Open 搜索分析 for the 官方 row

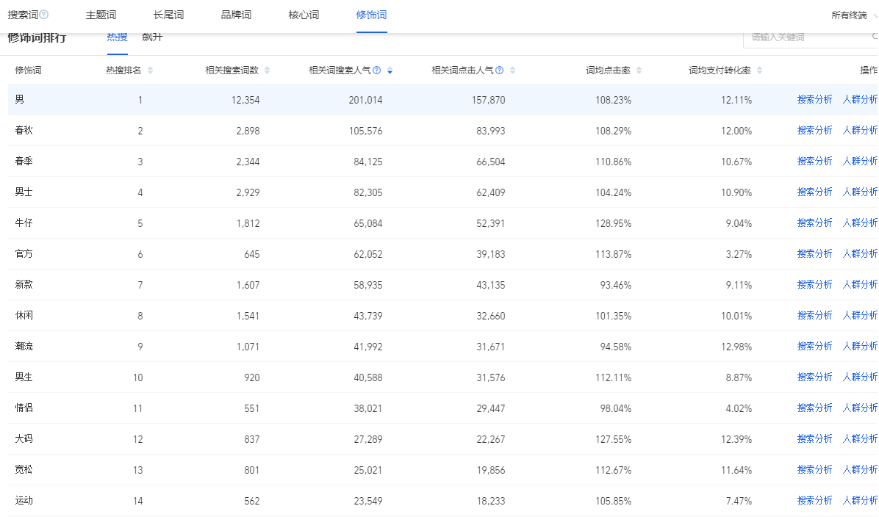click(814, 254)
